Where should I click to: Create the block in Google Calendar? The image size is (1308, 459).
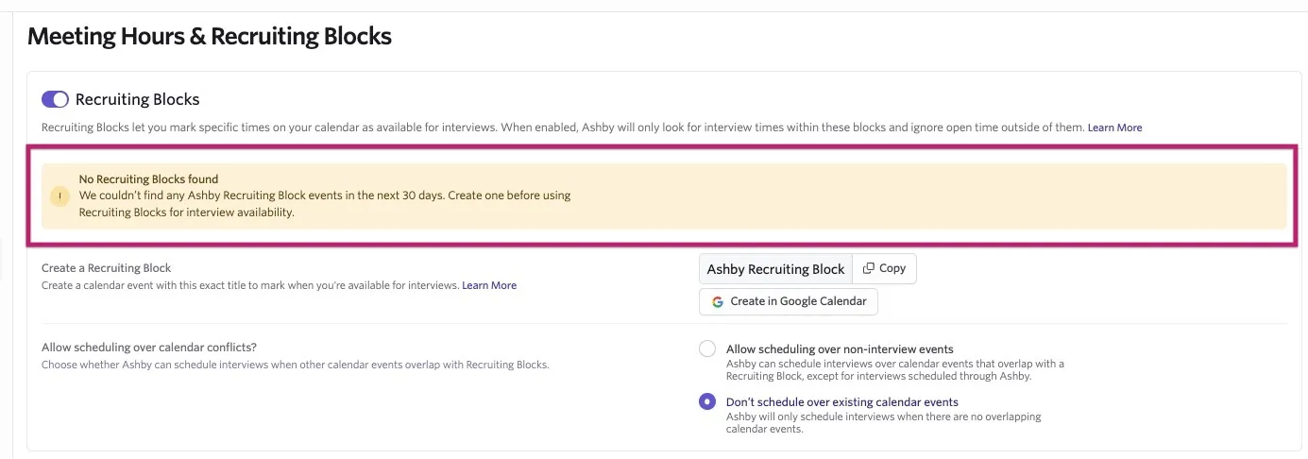pyautogui.click(x=789, y=301)
